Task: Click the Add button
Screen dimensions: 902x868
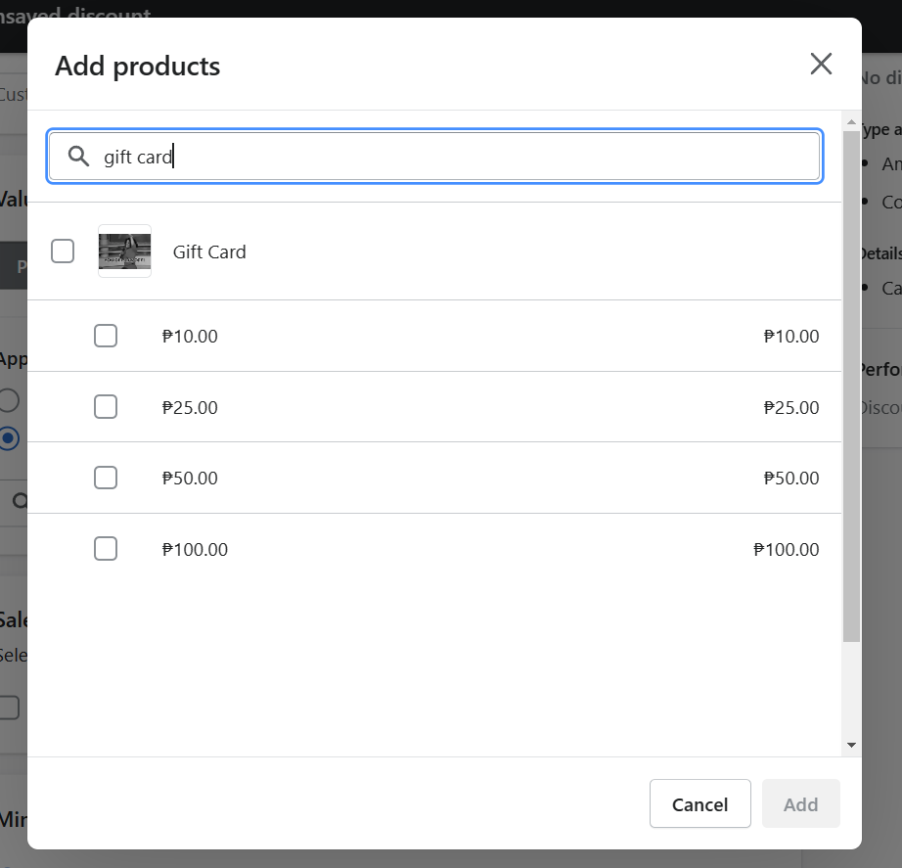Action: click(x=801, y=803)
